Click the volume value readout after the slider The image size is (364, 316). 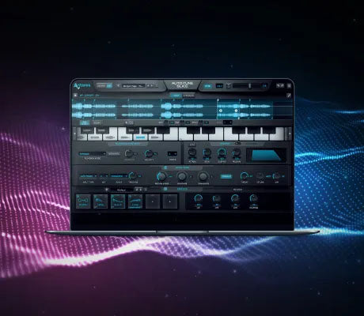(x=264, y=86)
